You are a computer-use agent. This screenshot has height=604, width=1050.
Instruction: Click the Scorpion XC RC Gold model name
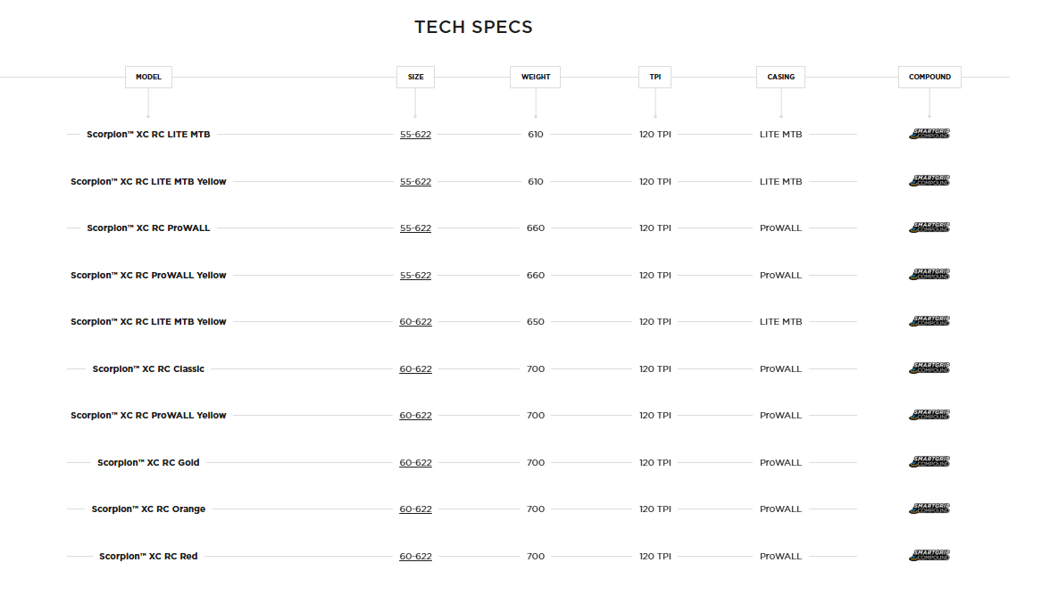pyautogui.click(x=148, y=463)
